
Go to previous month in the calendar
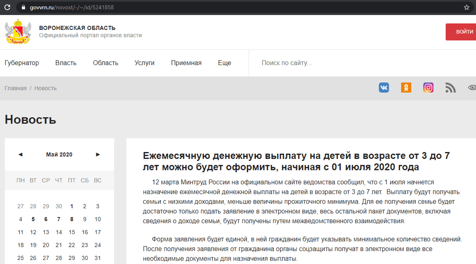click(20, 154)
